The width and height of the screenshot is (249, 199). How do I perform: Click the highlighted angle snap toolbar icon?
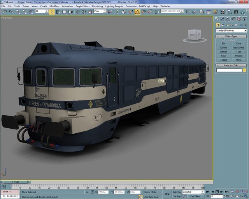pyautogui.click(x=137, y=12)
